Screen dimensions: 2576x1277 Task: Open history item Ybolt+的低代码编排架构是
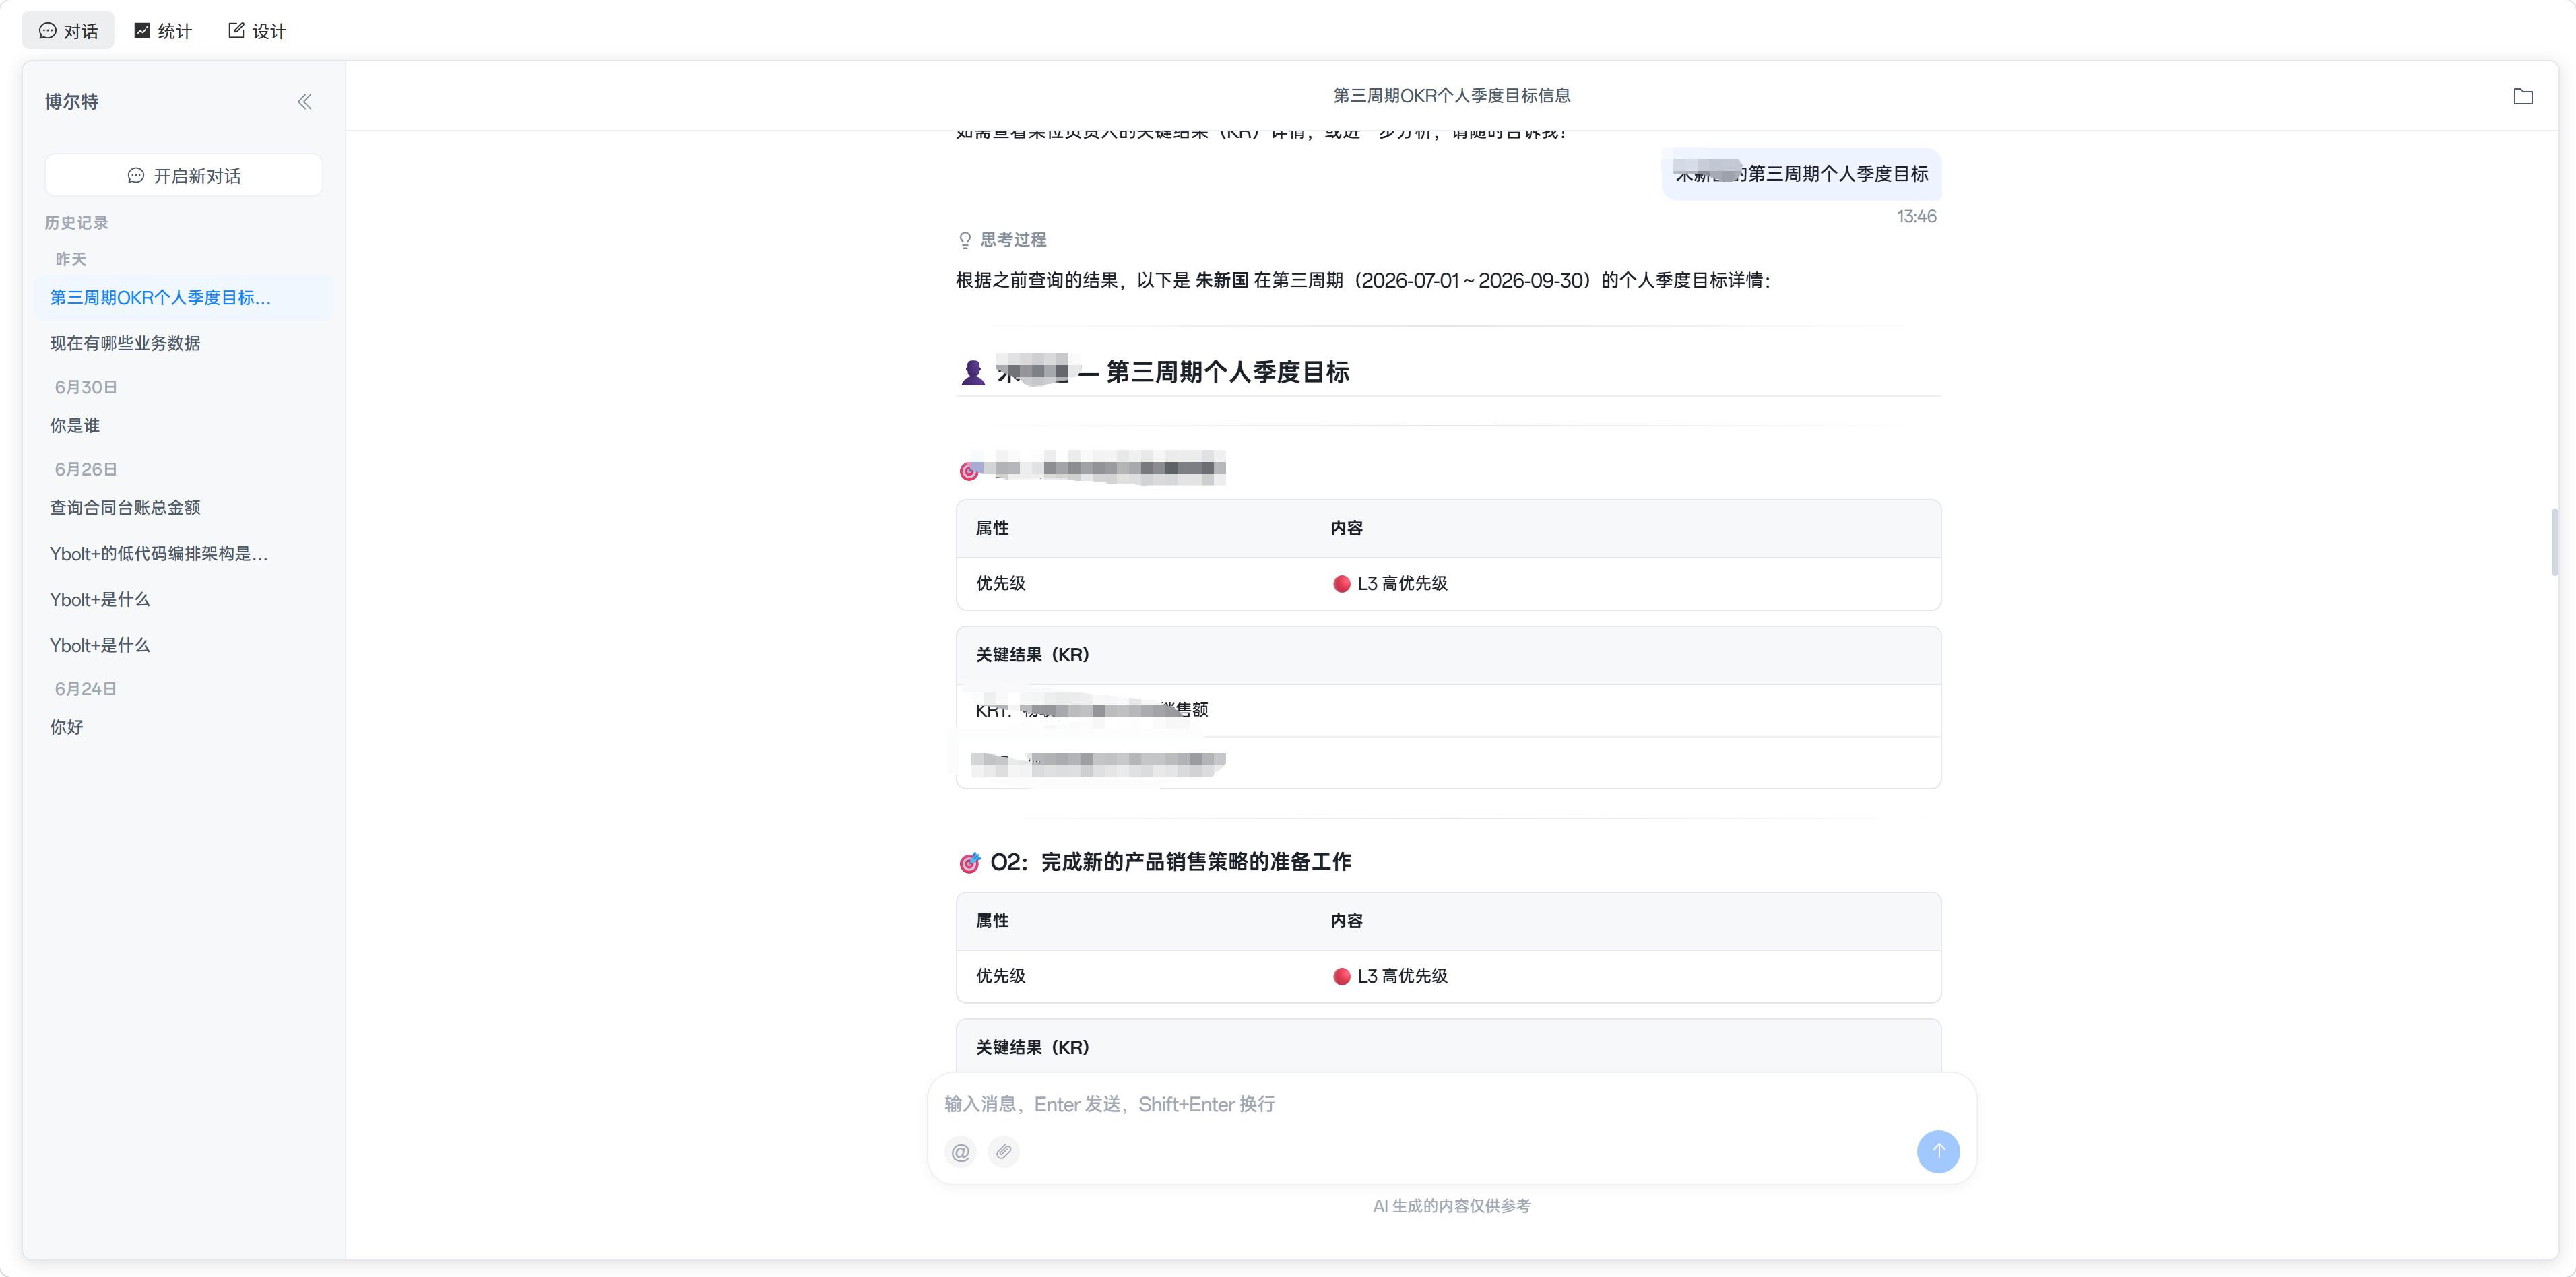click(184, 554)
